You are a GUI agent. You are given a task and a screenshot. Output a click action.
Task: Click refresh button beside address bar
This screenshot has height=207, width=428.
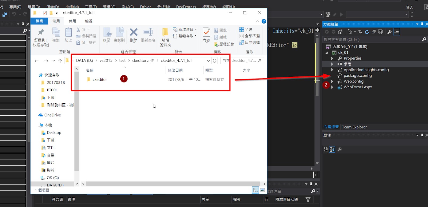215,61
